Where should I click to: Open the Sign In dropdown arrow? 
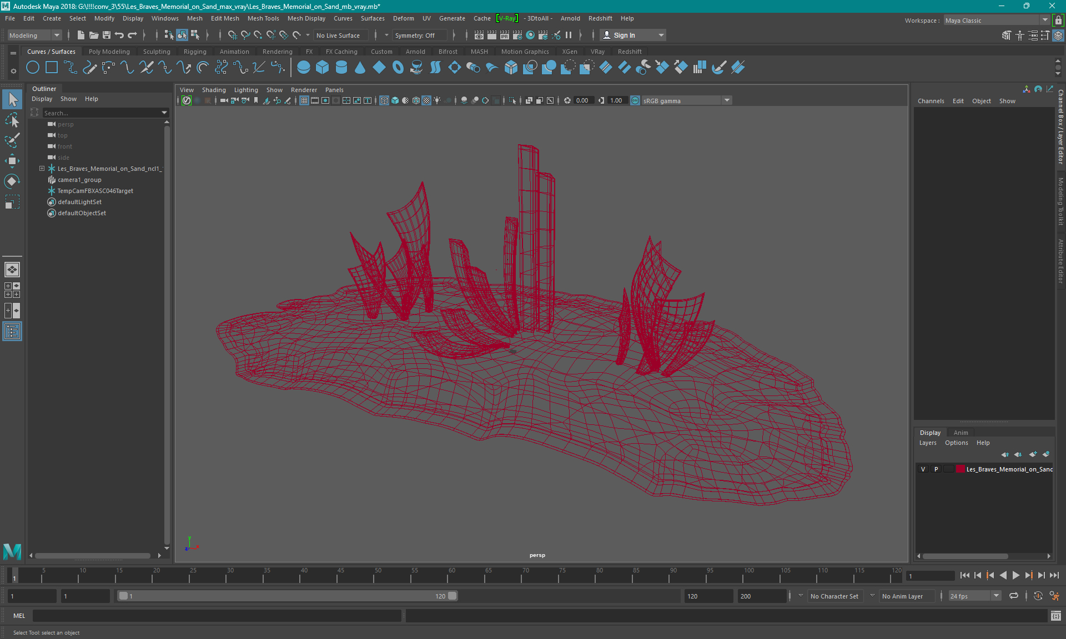(661, 35)
